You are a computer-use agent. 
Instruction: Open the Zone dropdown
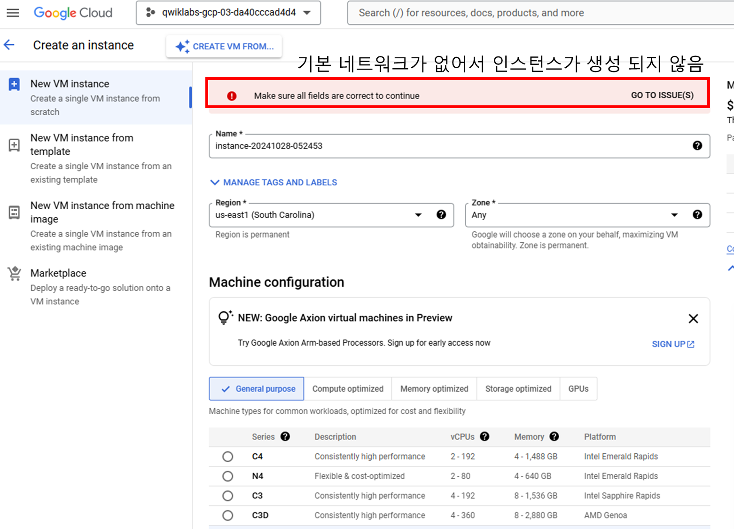coord(587,215)
